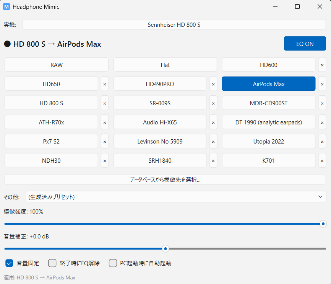Toggle the EQ ON button

click(305, 44)
